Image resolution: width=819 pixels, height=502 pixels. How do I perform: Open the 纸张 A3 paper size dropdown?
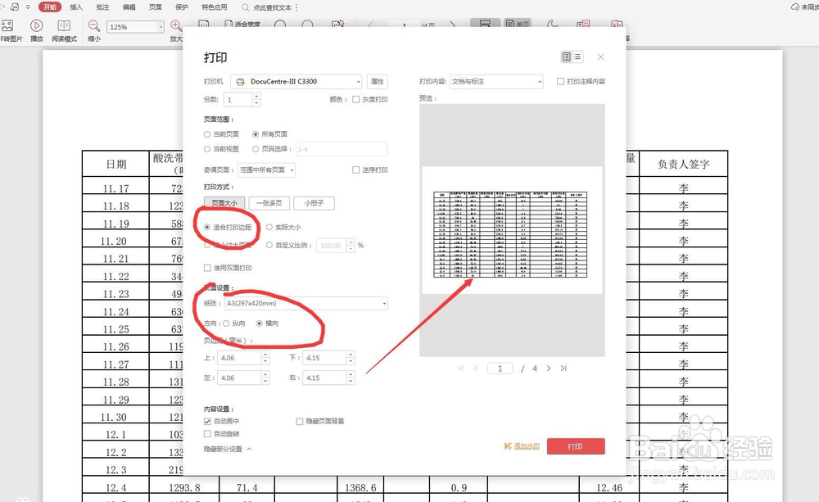(x=382, y=303)
